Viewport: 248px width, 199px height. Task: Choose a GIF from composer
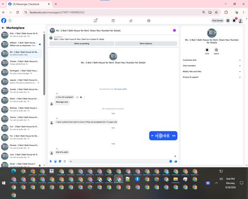64,161
